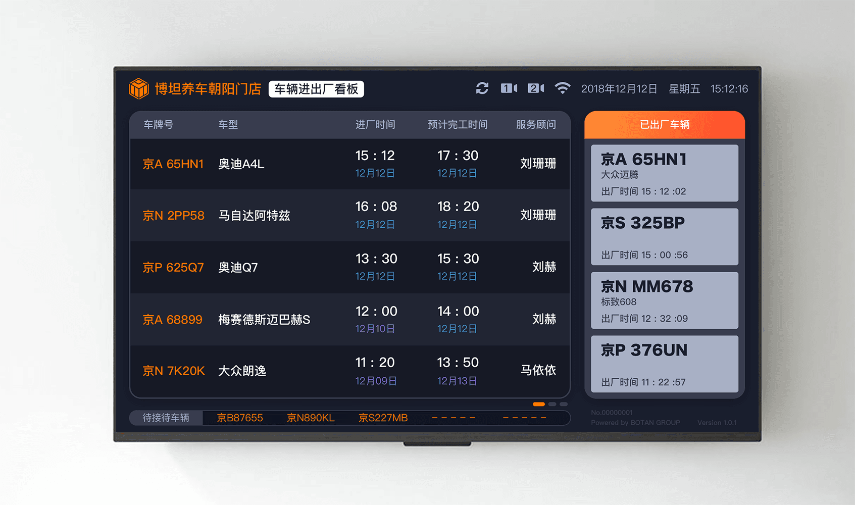Click the weekday 星期五
Screen dimensions: 855x505
point(684,89)
